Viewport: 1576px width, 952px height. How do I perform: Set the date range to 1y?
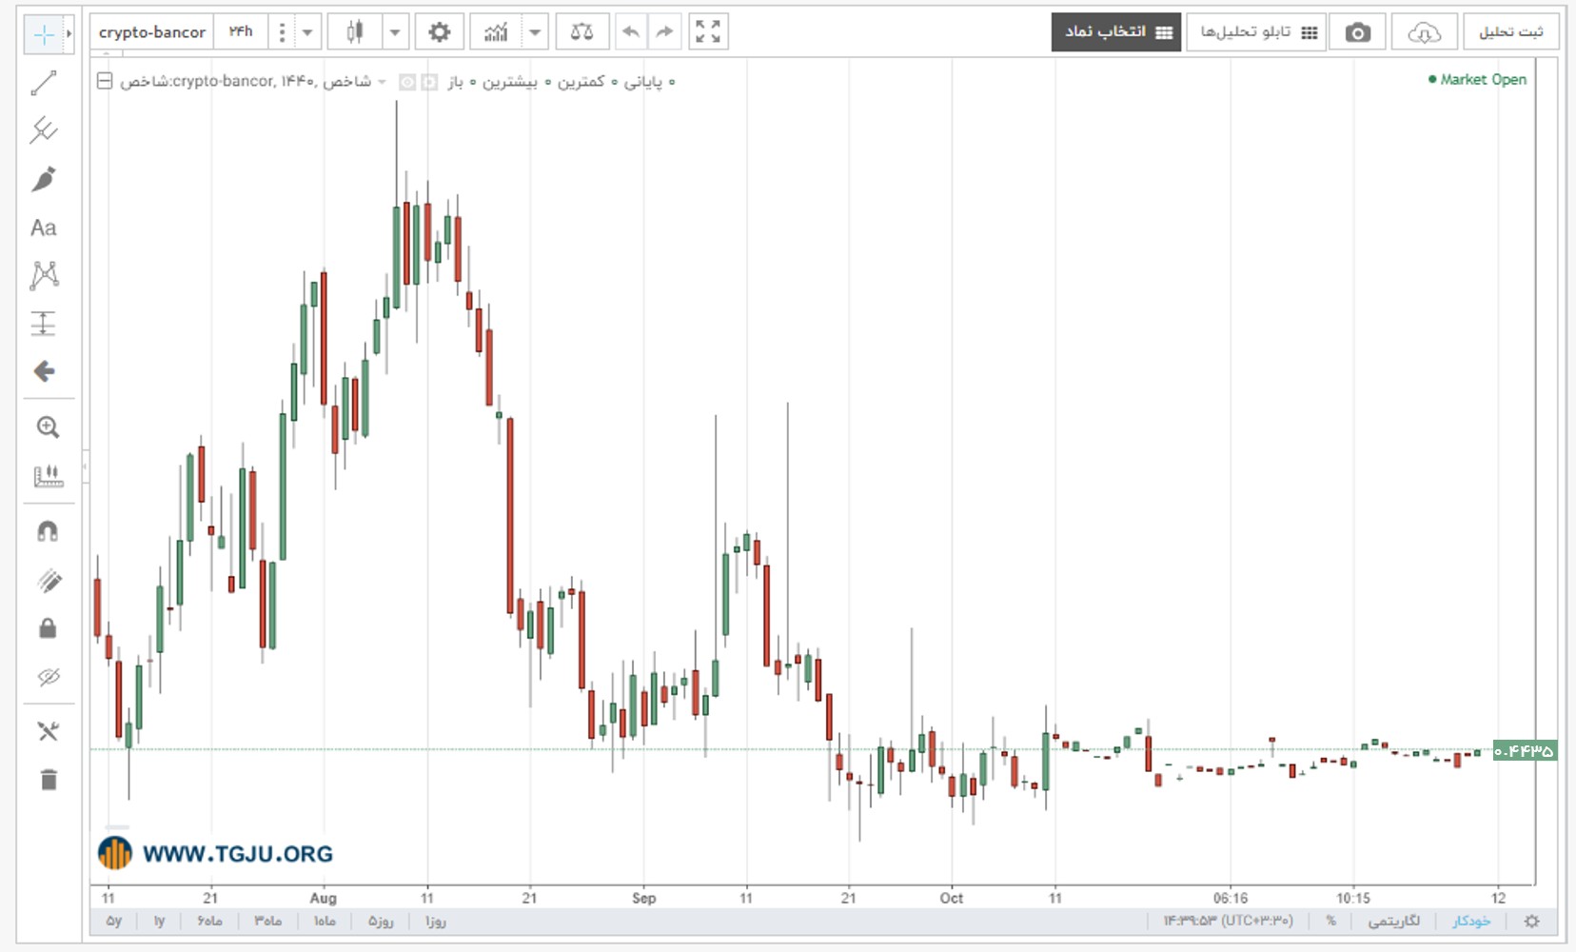159,921
